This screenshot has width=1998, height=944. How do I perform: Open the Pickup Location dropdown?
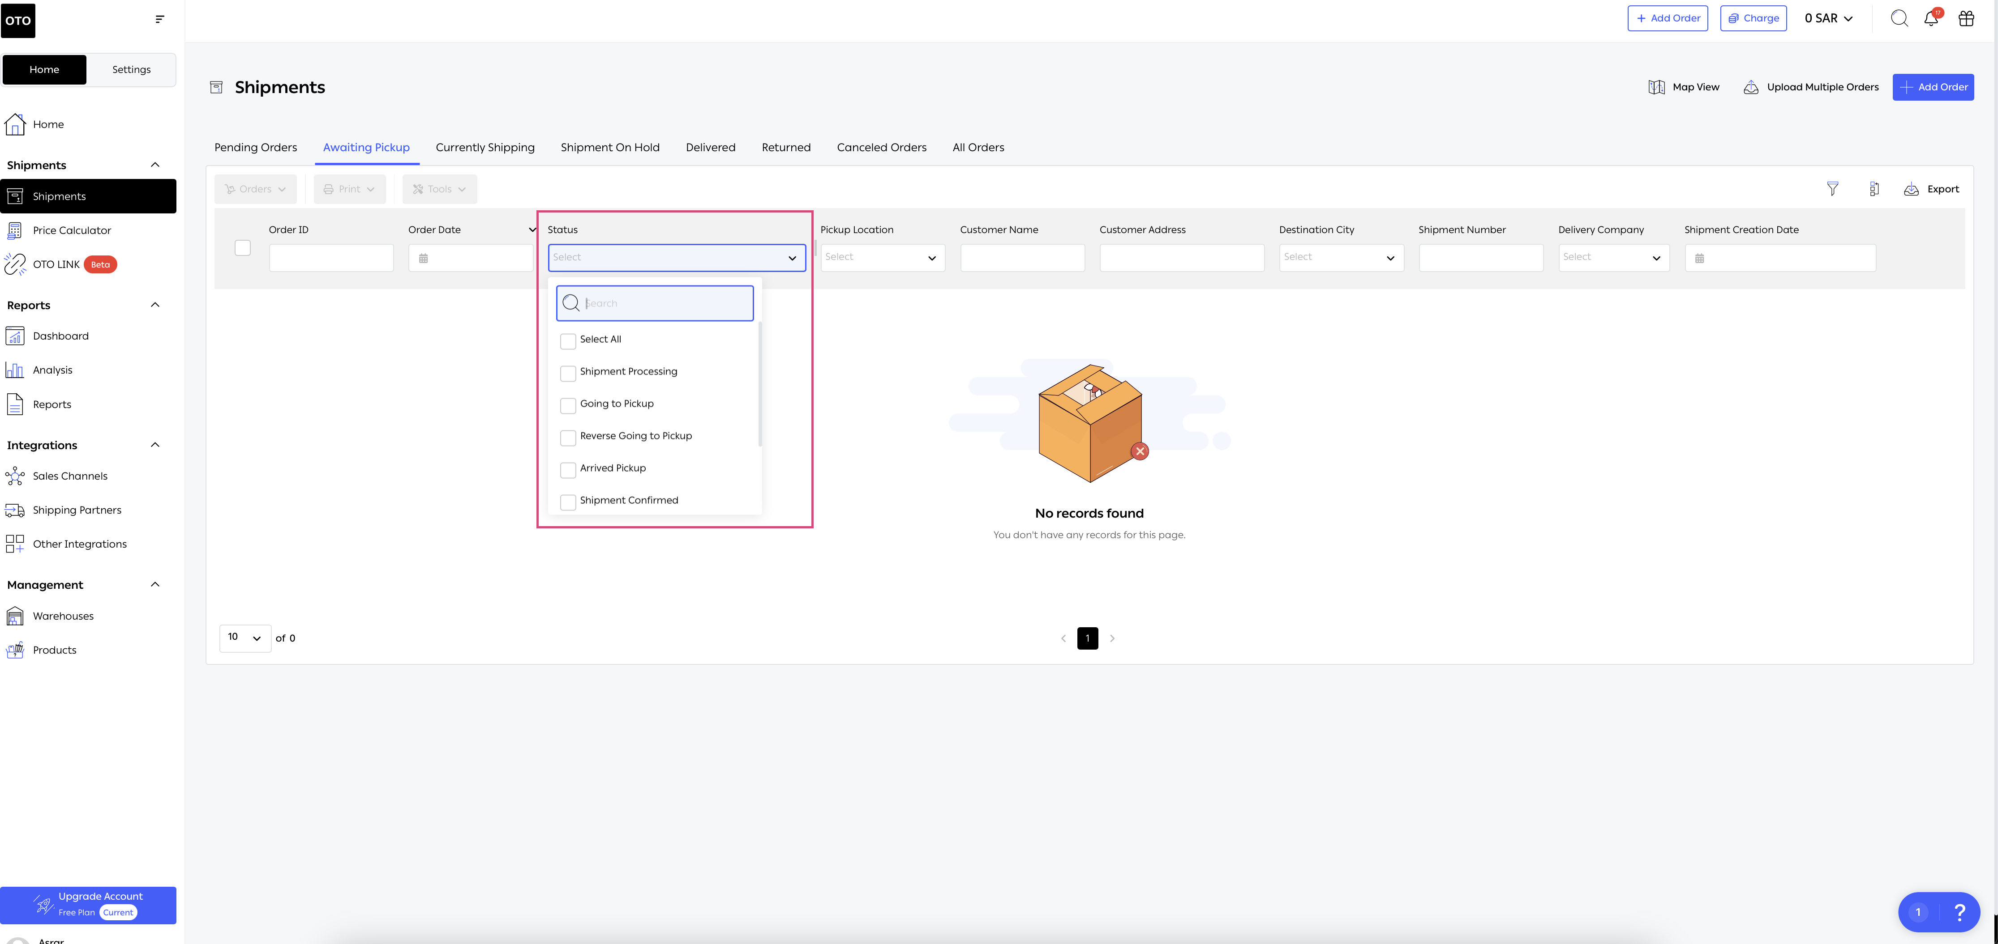pos(882,257)
